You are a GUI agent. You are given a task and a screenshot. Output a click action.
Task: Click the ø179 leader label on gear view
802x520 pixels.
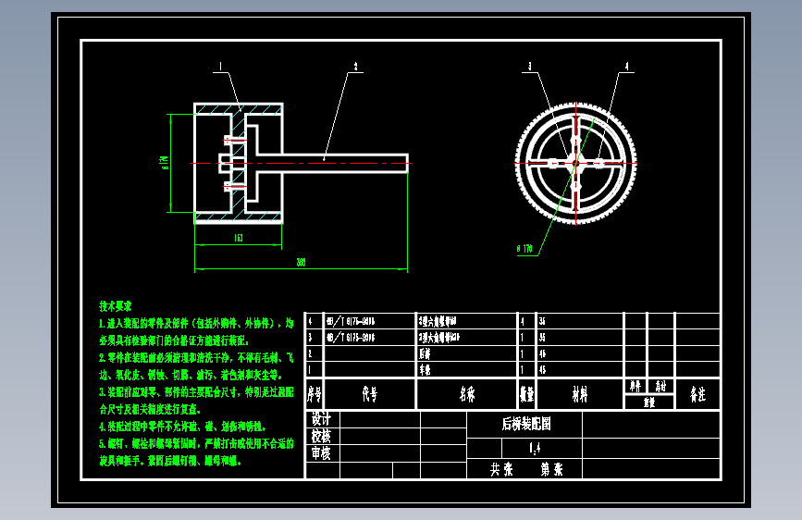pyautogui.click(x=524, y=249)
